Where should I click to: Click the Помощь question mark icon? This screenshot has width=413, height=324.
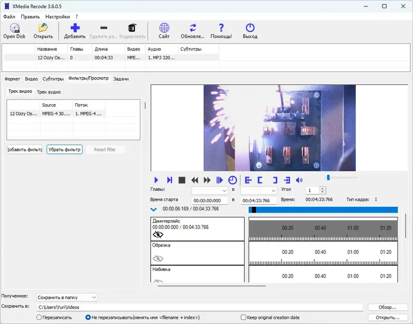[x=221, y=28]
